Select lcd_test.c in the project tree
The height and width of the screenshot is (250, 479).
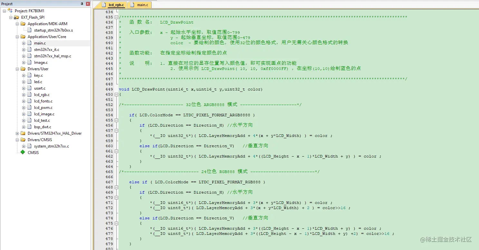(42, 120)
